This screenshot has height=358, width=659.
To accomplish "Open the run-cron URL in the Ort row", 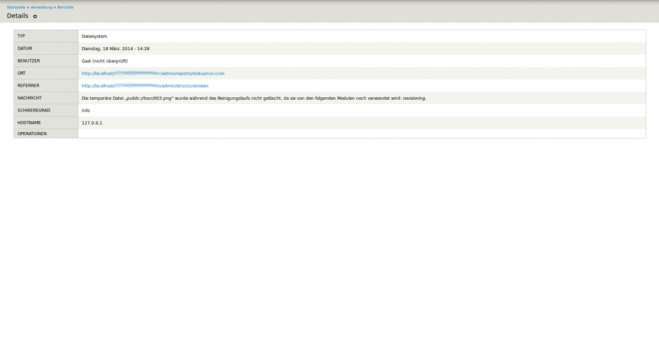I will point(153,73).
